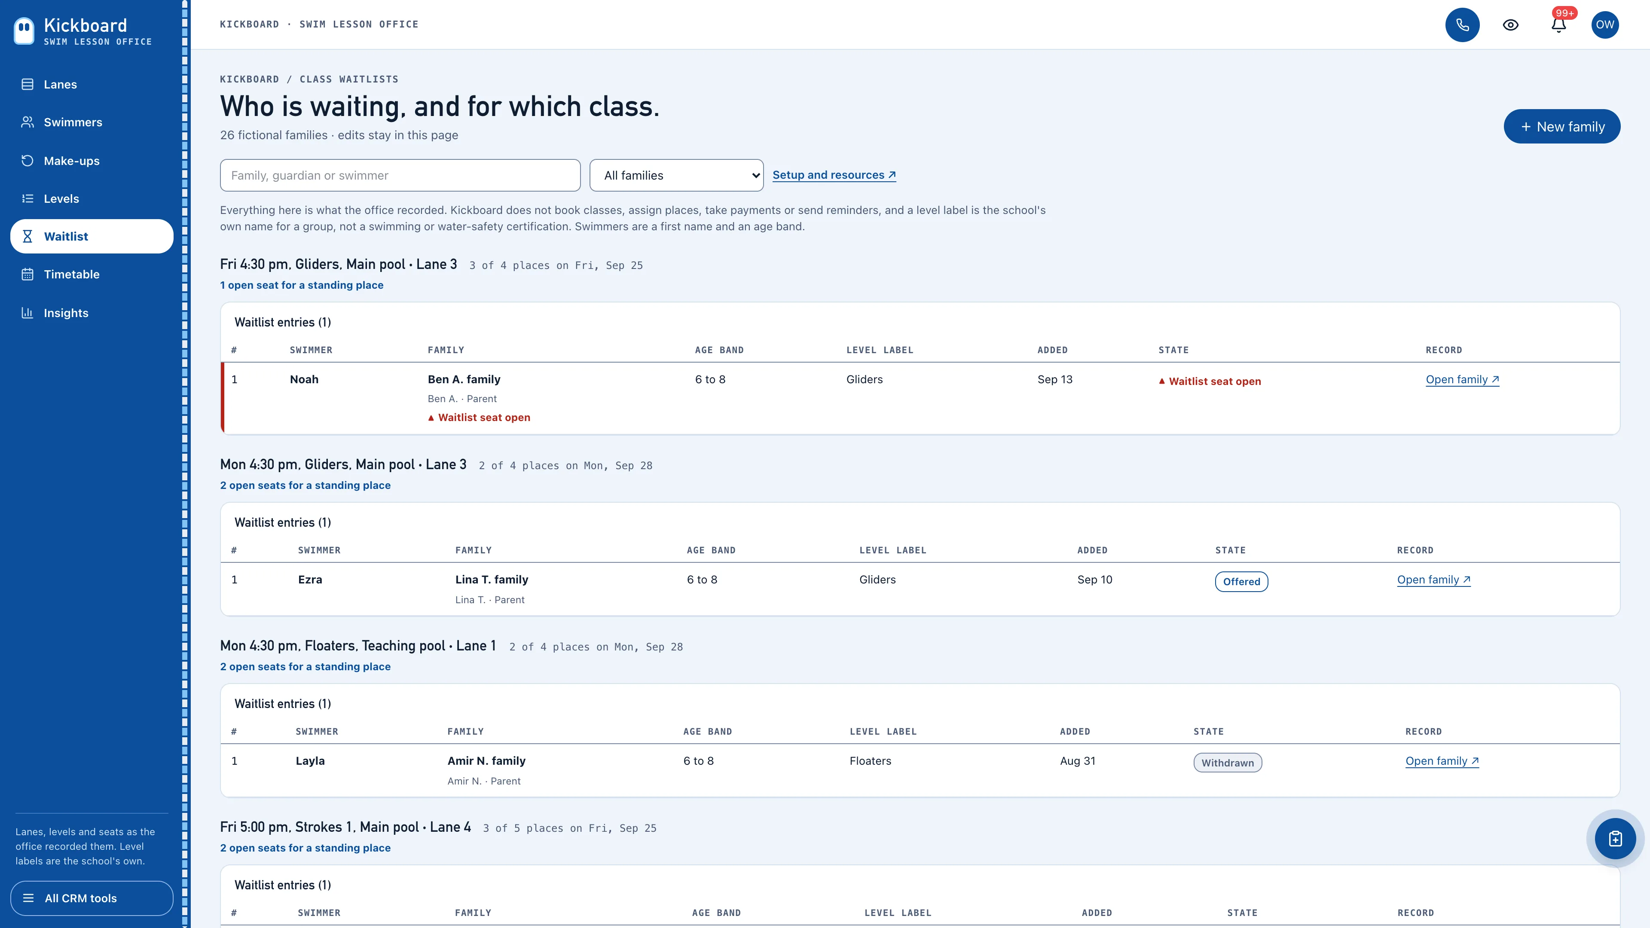This screenshot has height=928, width=1650.
Task: Click Mon 4:30 pm Floaters class heading
Action: (358, 646)
